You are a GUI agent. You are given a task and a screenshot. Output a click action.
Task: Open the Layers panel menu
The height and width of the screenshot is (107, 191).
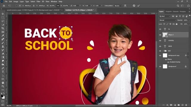coord(189,12)
